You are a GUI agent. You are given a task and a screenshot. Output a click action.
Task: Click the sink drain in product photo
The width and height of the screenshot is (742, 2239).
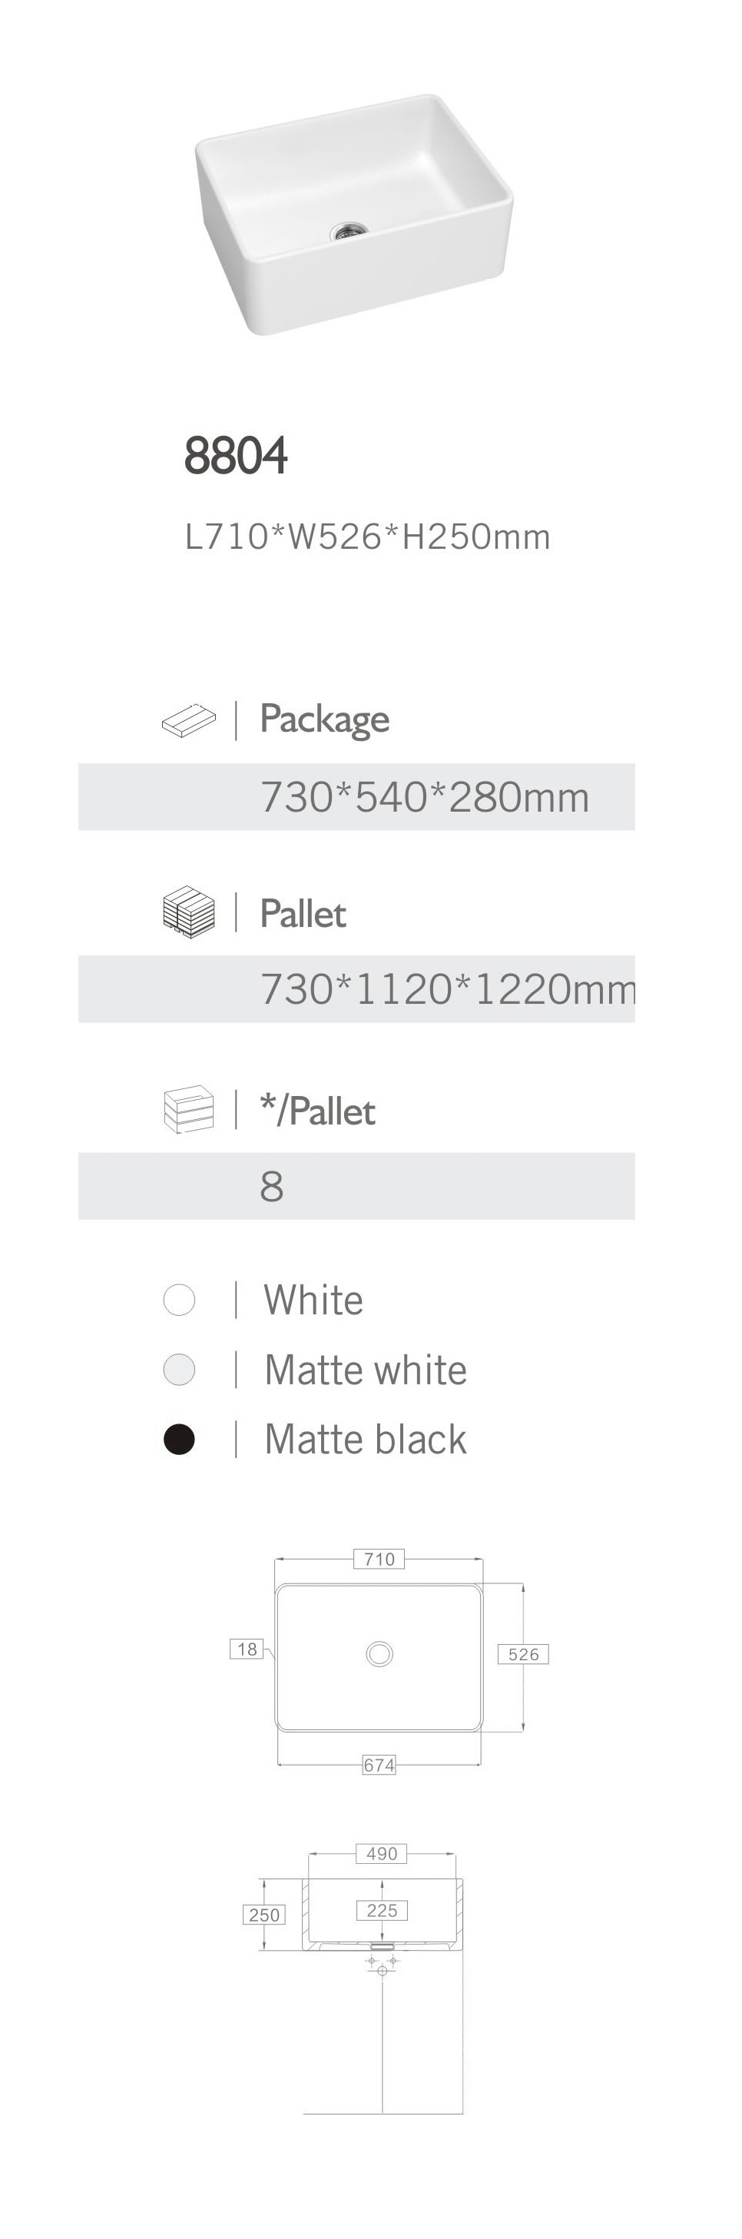(349, 231)
